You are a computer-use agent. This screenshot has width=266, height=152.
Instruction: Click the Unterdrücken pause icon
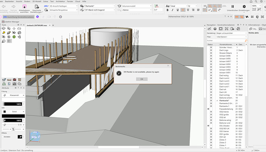click(x=232, y=7)
